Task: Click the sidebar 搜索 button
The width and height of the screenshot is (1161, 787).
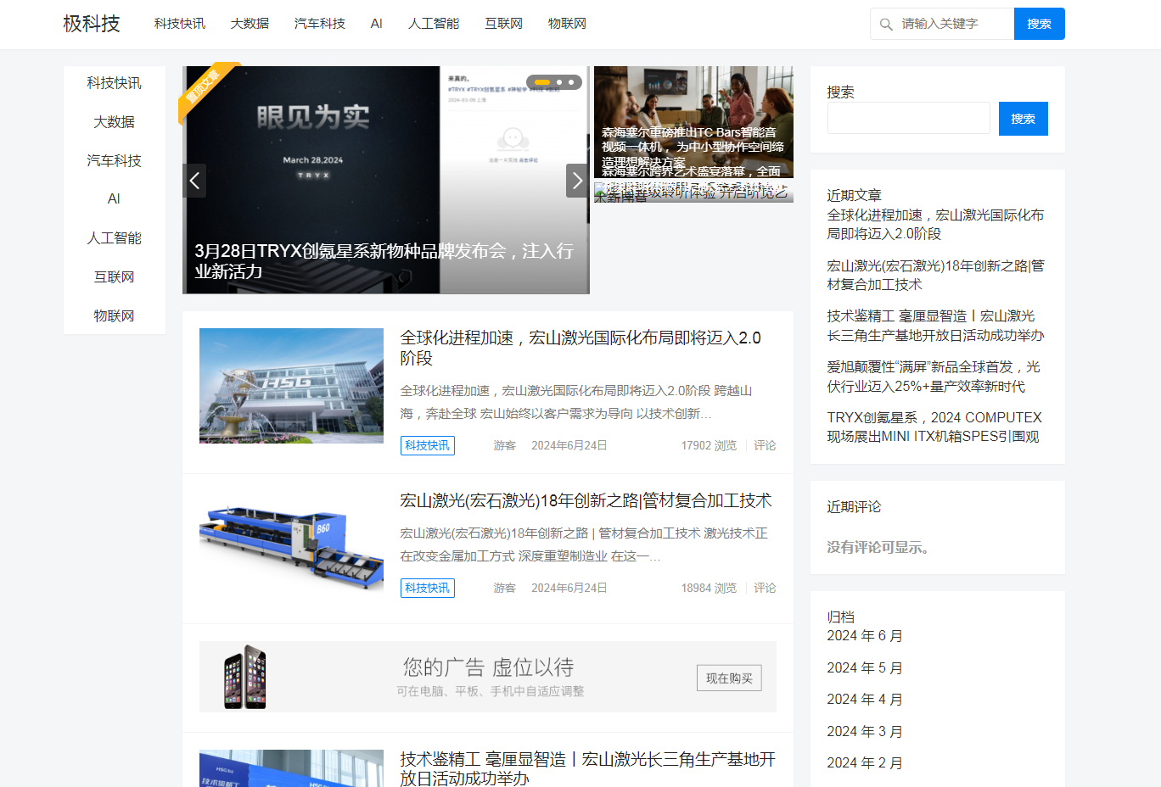Action: tap(1024, 119)
